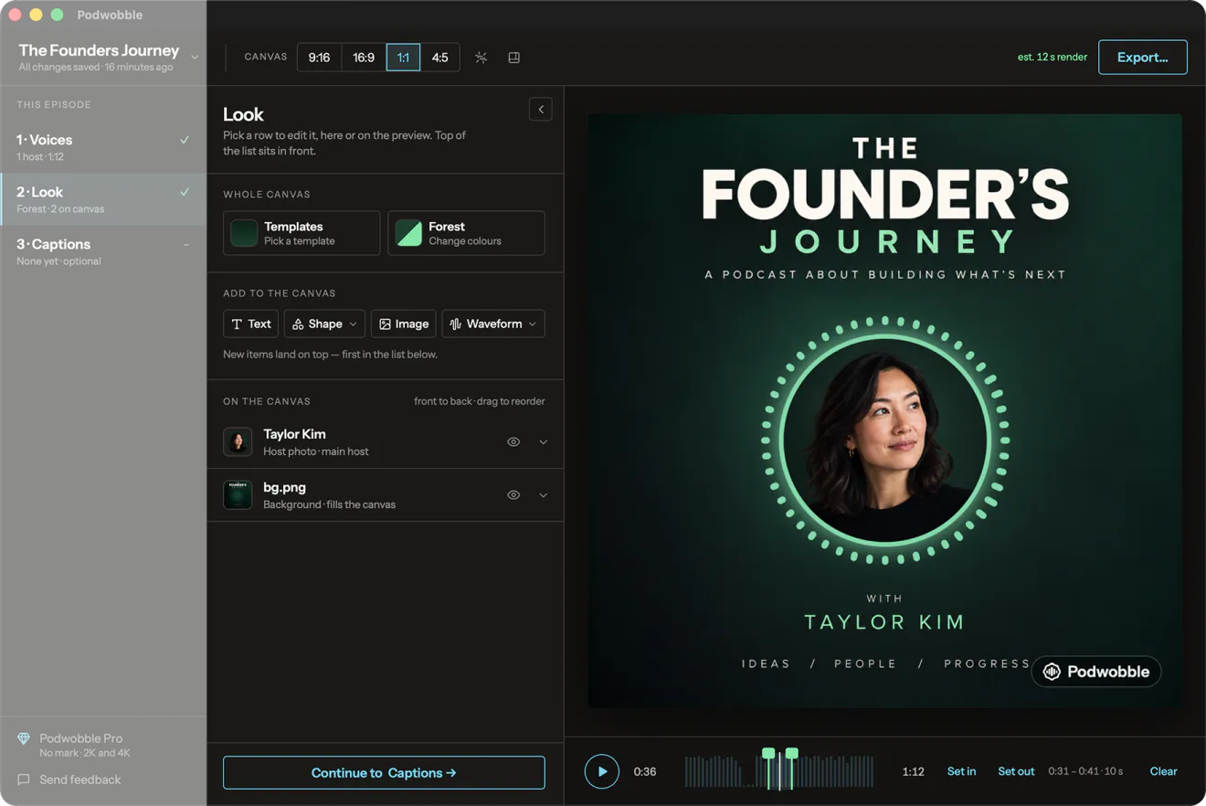Open the Templates picker
This screenshot has width=1206, height=806.
click(301, 233)
